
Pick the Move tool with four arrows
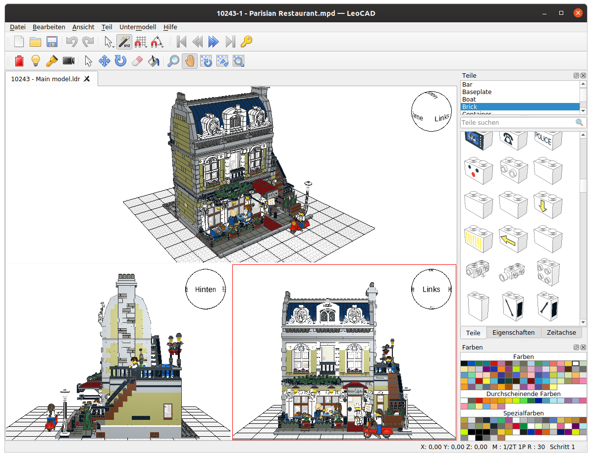104,61
